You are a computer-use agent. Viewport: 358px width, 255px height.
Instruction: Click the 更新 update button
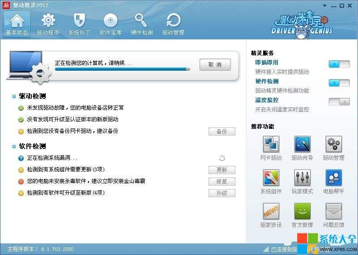point(222,170)
